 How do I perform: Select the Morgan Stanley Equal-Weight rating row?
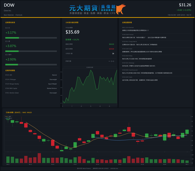[31, 84]
